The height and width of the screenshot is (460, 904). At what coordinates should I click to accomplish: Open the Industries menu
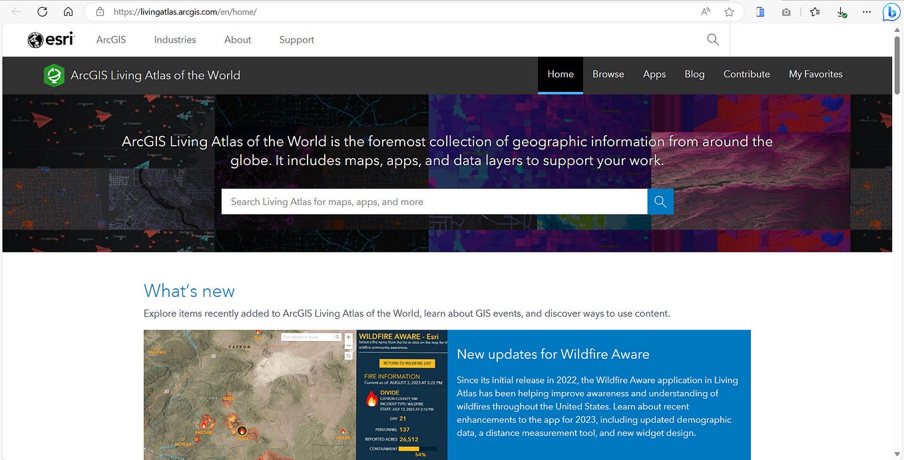coord(174,39)
